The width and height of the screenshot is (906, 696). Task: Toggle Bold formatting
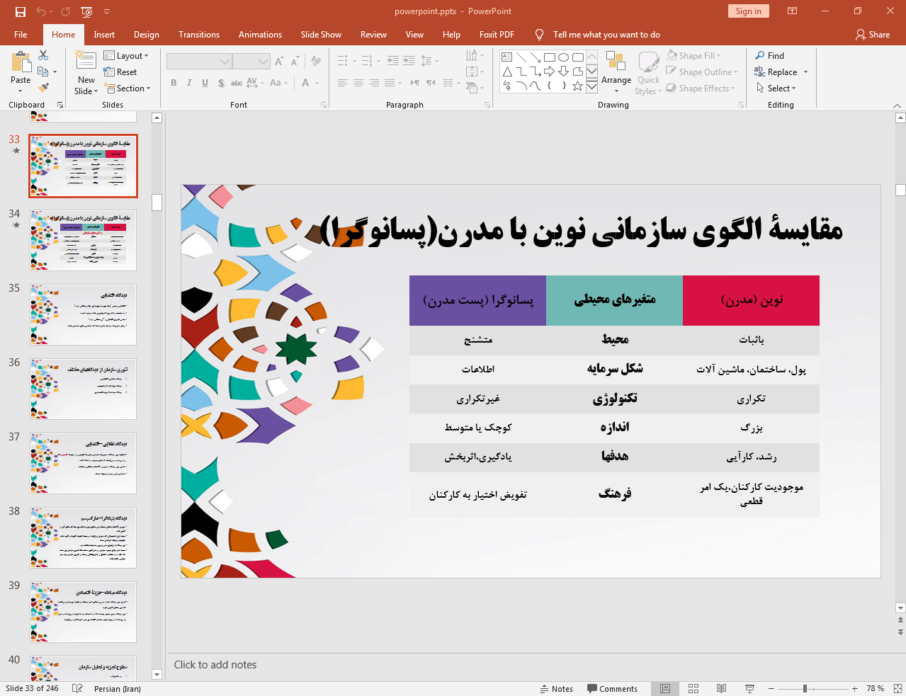(x=174, y=83)
